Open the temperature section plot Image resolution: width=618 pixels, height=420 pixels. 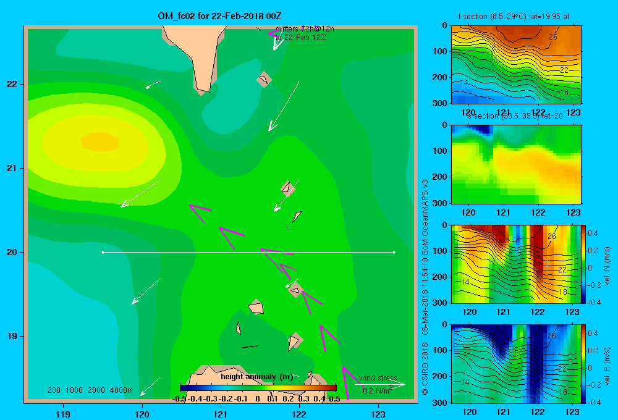516,64
